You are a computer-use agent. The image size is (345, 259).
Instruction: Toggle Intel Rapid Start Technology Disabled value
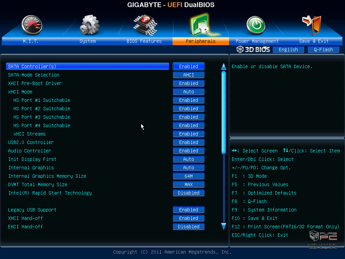tap(189, 193)
